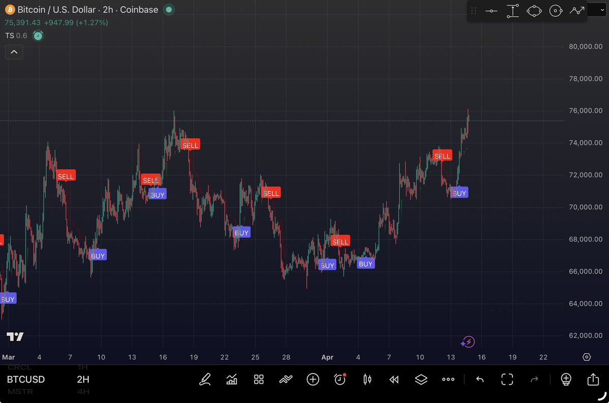This screenshot has width=609, height=403.
Task: Collapse the indicator legend with chevron
Action: click(14, 52)
